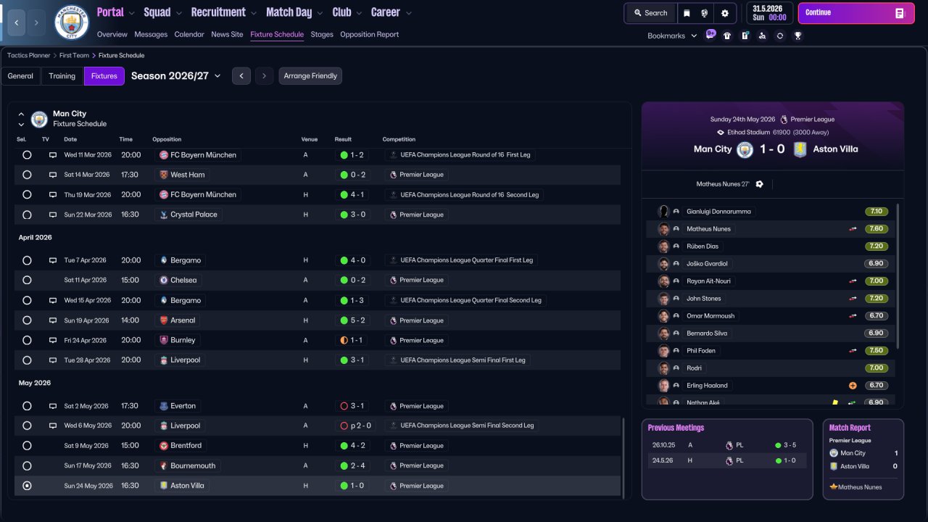The height and width of the screenshot is (522, 928).
Task: Open the Opposition Report sub-tab
Action: pos(369,34)
